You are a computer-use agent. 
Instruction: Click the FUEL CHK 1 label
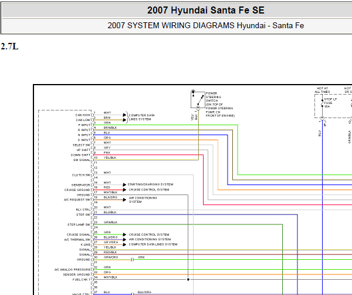[82, 280]
